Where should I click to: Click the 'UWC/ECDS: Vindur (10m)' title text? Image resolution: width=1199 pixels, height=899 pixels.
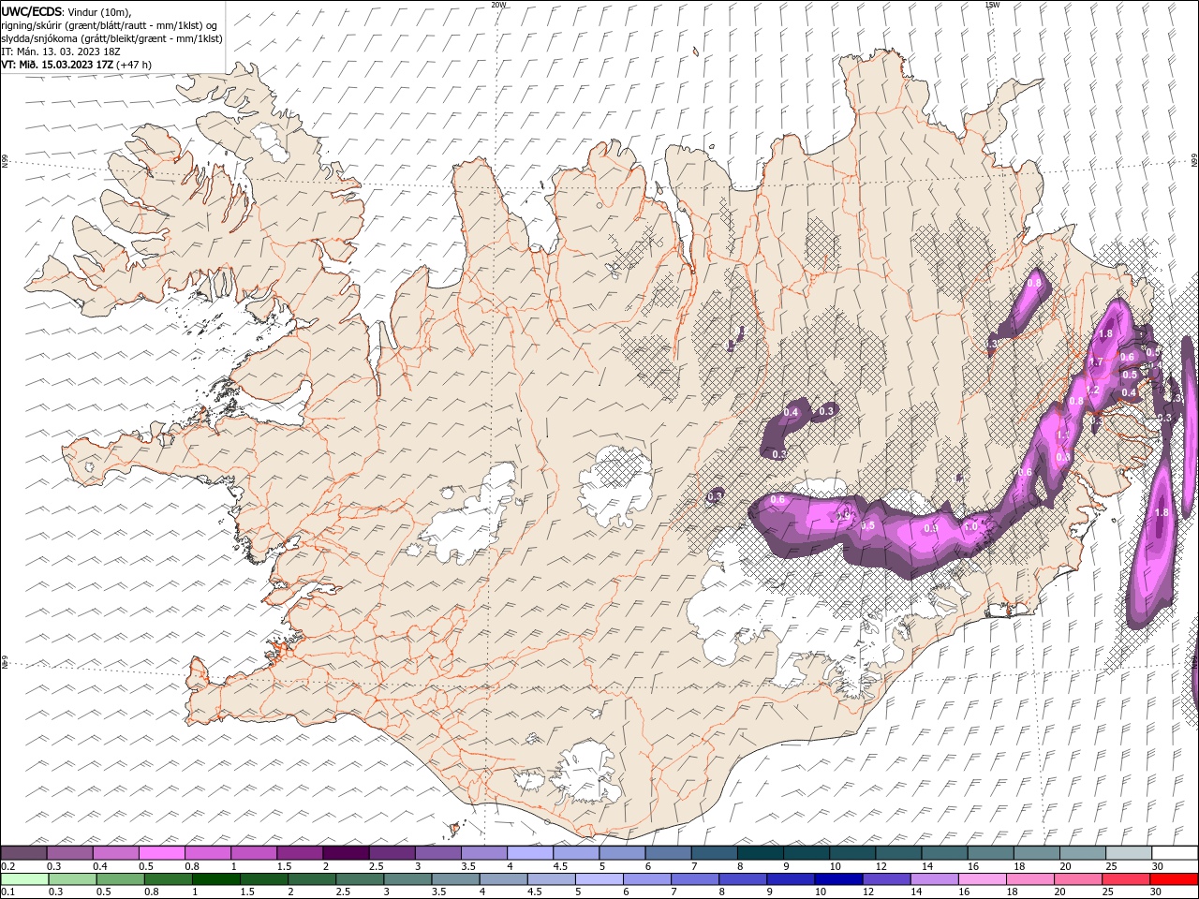67,11
